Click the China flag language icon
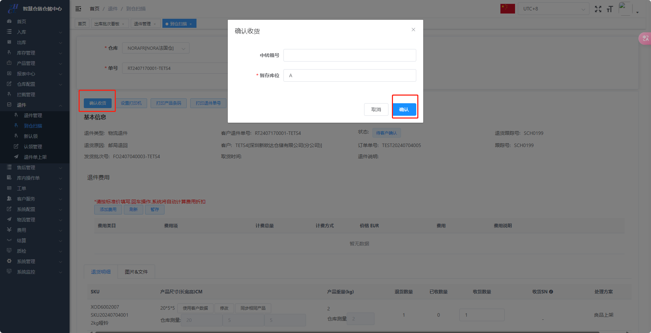Image resolution: width=651 pixels, height=333 pixels. pos(507,9)
